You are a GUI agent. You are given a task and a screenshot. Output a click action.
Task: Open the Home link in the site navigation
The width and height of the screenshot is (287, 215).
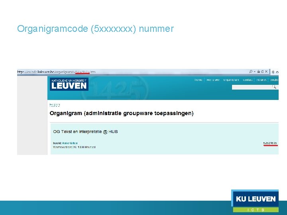199,80
